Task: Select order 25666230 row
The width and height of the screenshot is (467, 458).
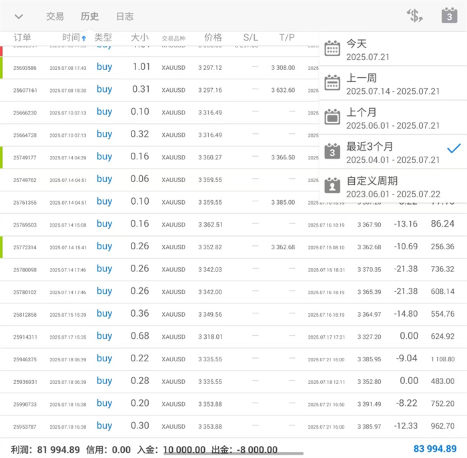Action: tap(159, 113)
